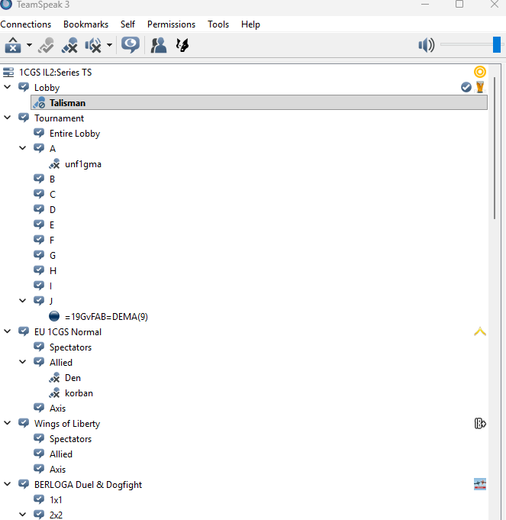Collapse Tournament sub-channel J
506x520 pixels.
[x=23, y=301]
